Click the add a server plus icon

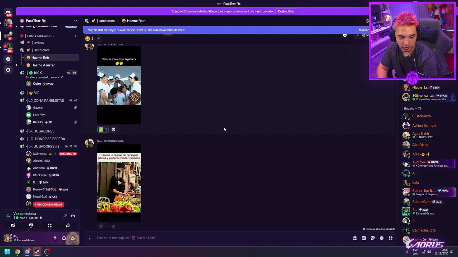8,59
